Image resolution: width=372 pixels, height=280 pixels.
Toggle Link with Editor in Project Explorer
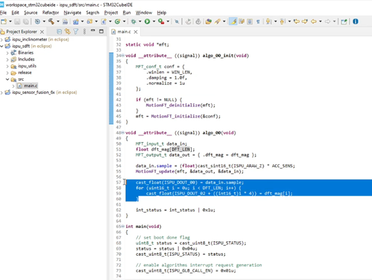click(68, 32)
